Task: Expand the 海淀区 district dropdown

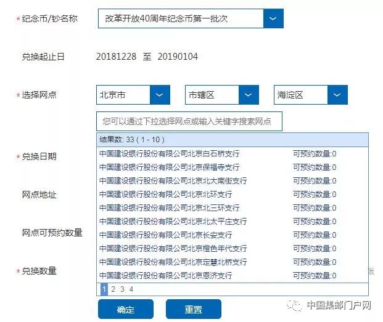Action: pos(337,95)
